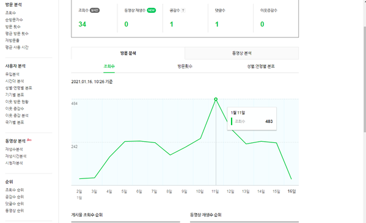Open 조회수 순위 in the sidebar
Image resolution: width=366 pixels, height=223 pixels.
pyautogui.click(x=15, y=190)
